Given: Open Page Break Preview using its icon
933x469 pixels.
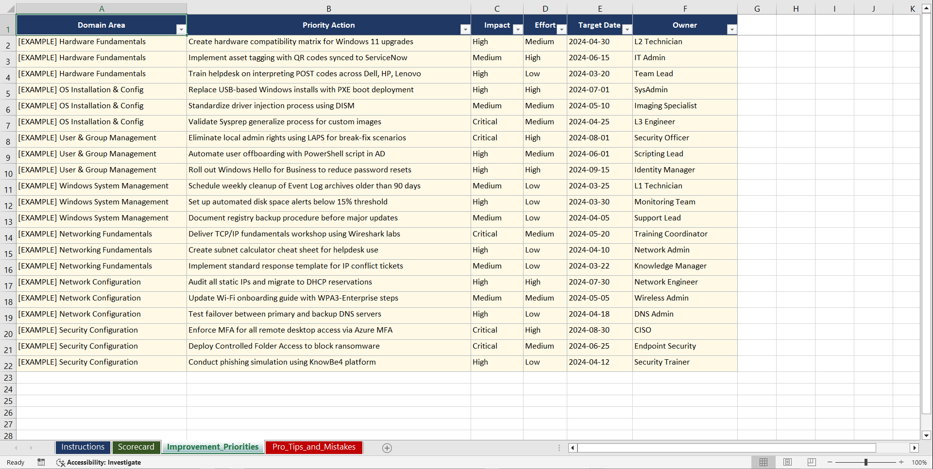Looking at the screenshot, I should tap(812, 462).
